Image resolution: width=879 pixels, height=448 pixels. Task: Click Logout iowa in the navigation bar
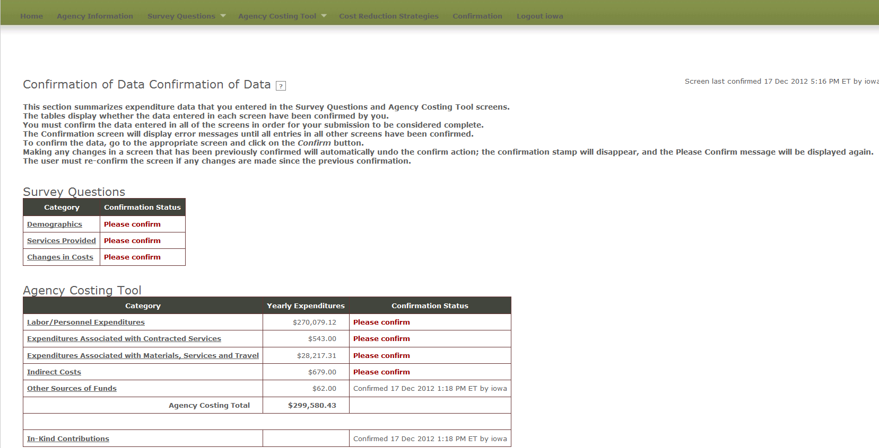[x=540, y=16]
